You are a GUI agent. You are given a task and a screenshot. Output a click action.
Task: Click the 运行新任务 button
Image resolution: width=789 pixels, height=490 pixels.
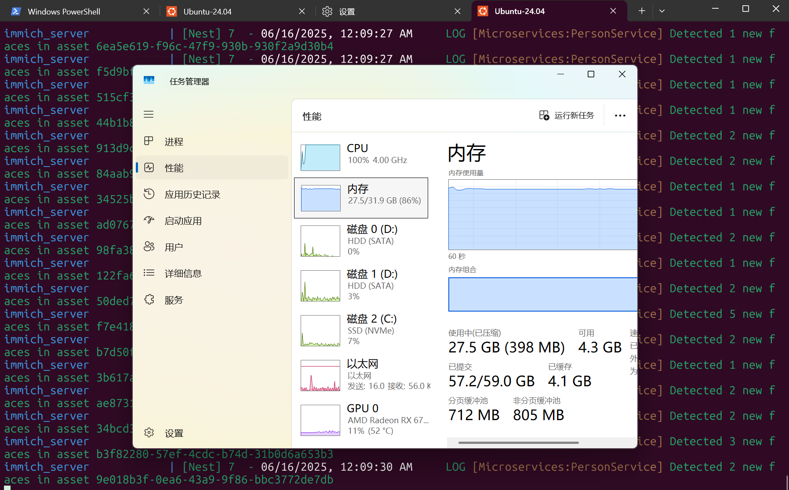567,115
